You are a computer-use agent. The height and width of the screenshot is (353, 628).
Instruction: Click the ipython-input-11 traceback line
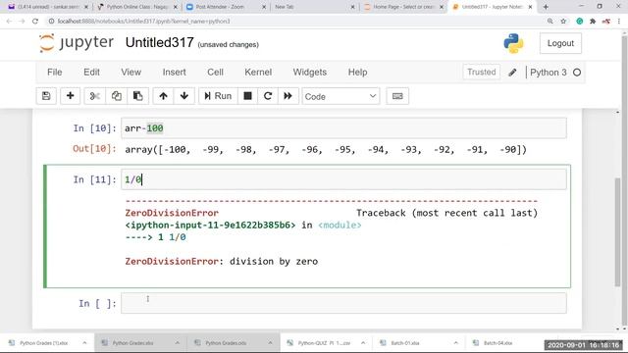[x=243, y=225]
